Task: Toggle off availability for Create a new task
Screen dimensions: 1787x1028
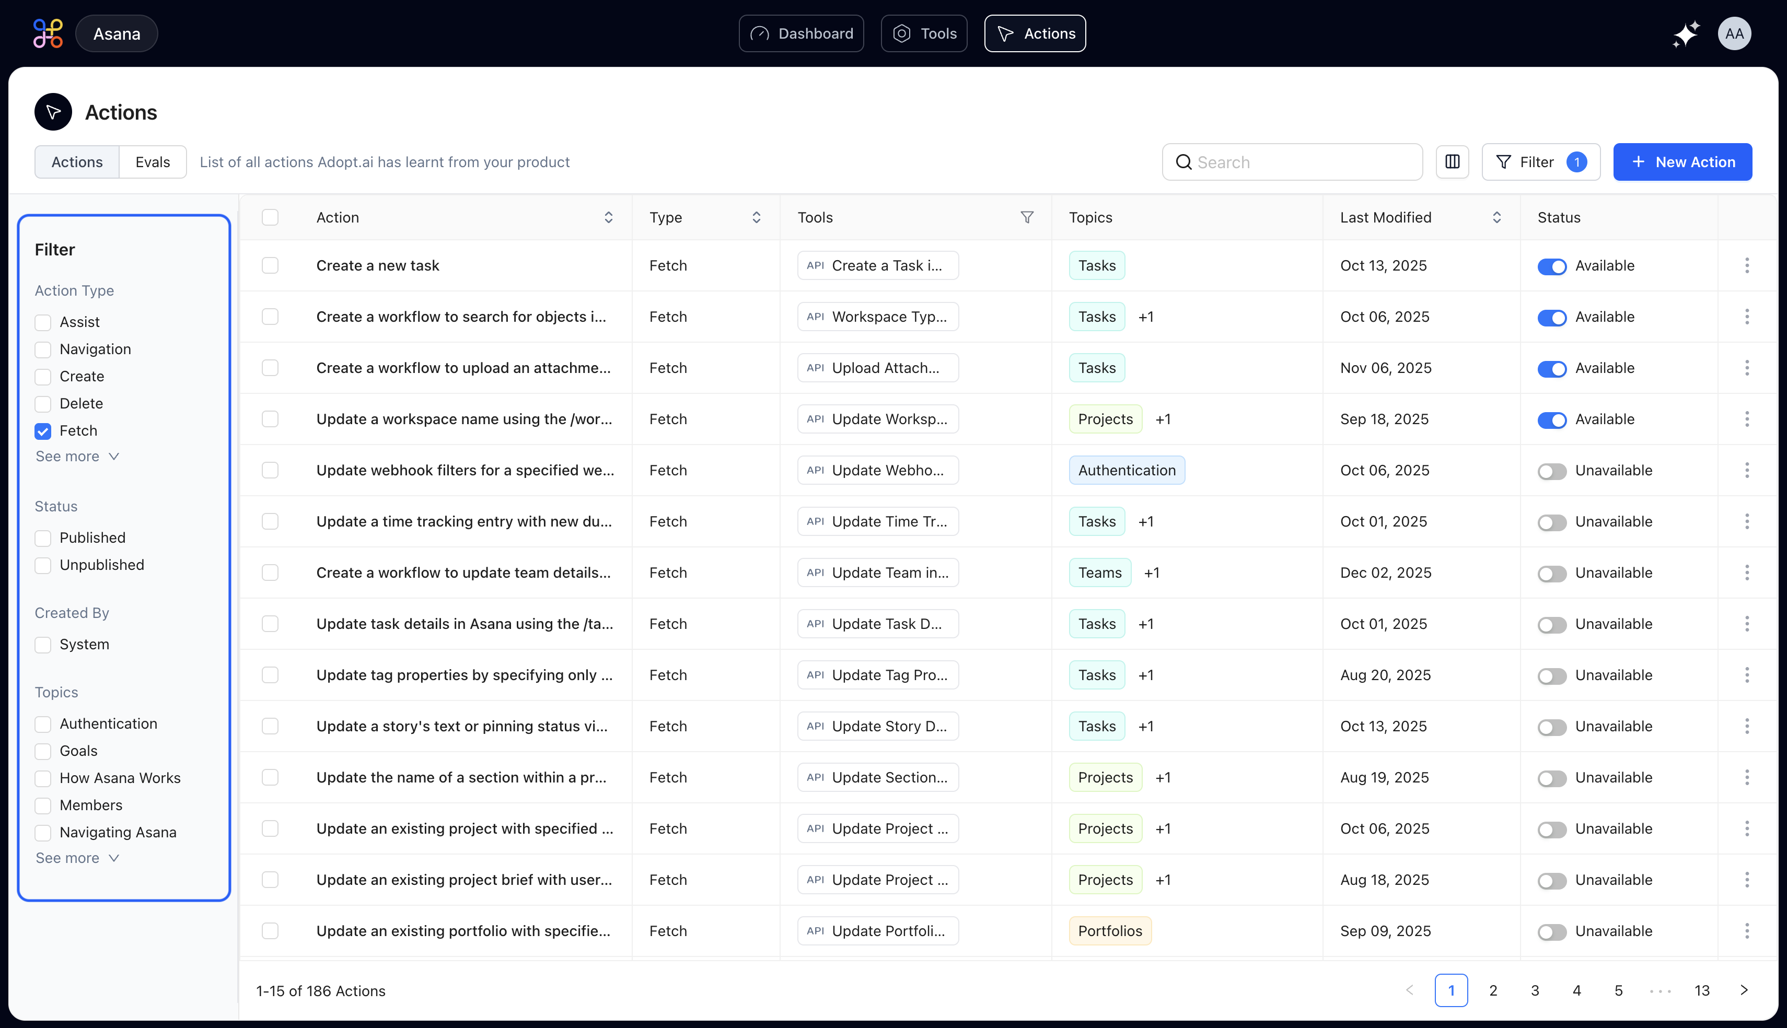Action: (x=1551, y=266)
